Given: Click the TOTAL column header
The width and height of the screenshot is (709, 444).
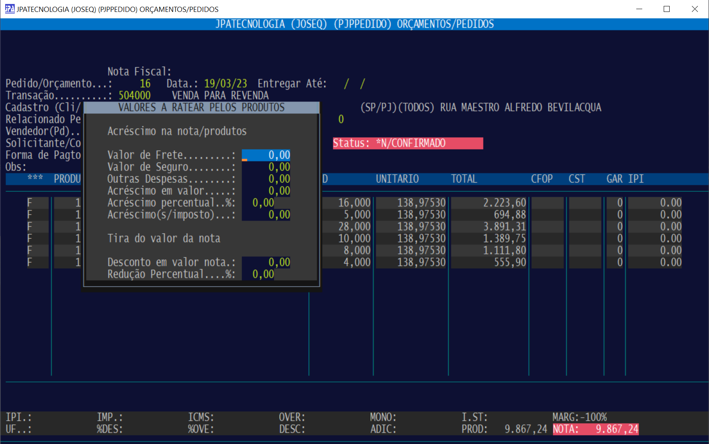Looking at the screenshot, I should point(464,179).
